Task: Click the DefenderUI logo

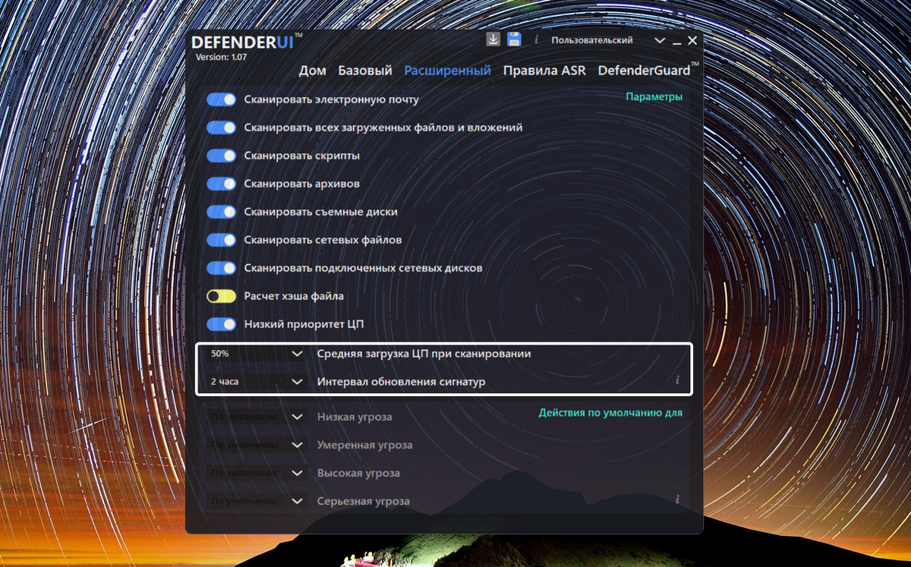Action: click(x=246, y=43)
